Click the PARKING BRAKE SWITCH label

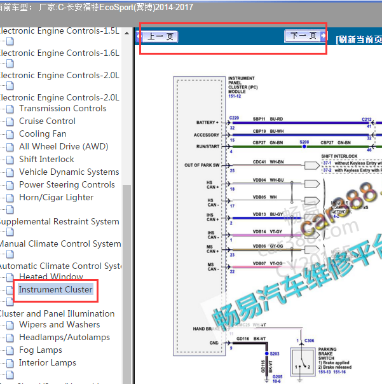[327, 353]
